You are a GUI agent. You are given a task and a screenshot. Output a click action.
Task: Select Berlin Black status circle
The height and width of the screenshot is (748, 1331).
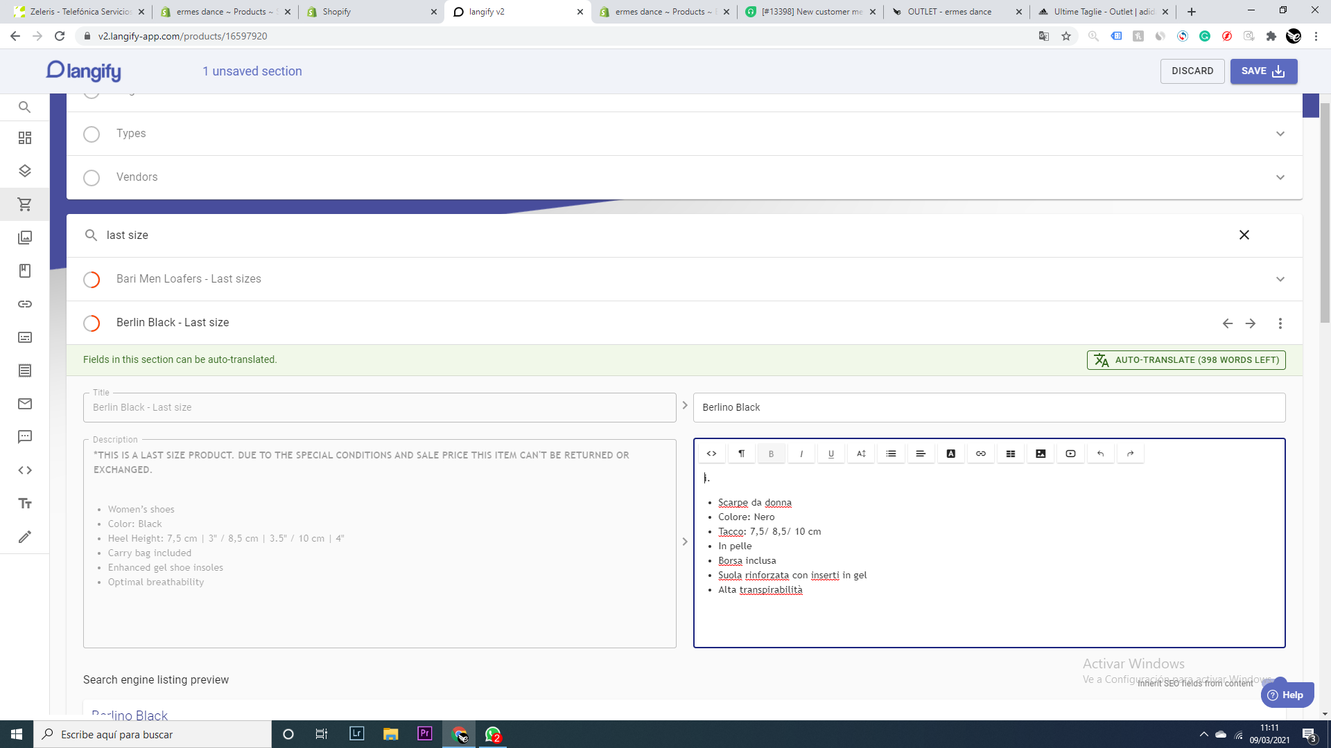click(92, 323)
